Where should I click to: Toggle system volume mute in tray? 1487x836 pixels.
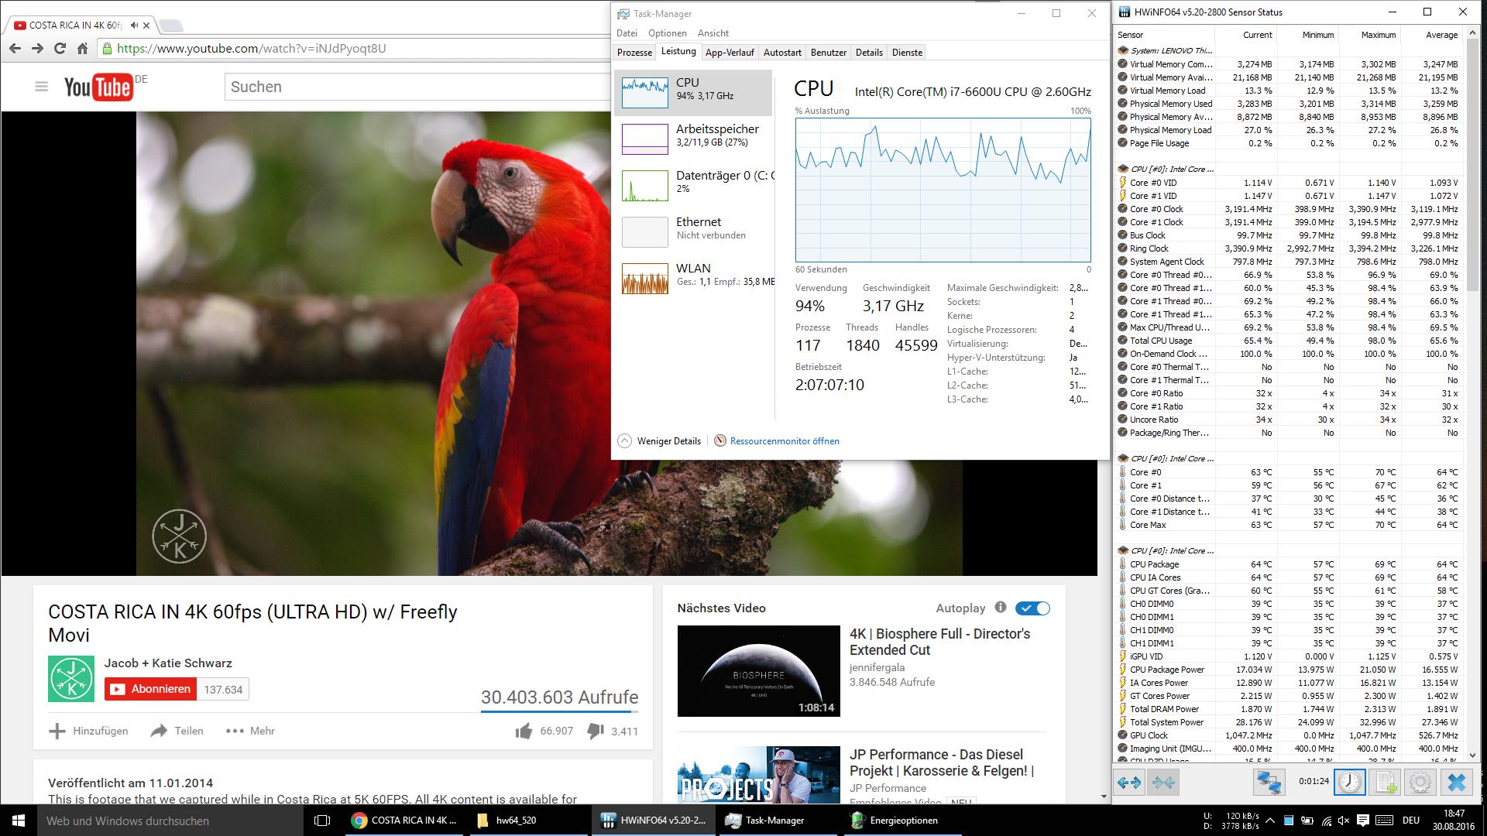click(x=1344, y=821)
